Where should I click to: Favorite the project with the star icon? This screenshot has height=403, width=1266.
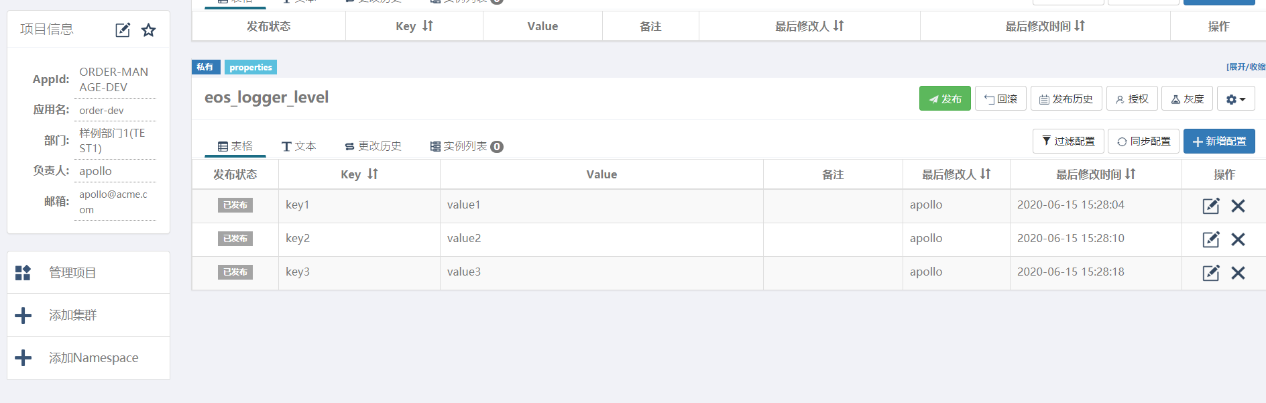click(x=149, y=30)
